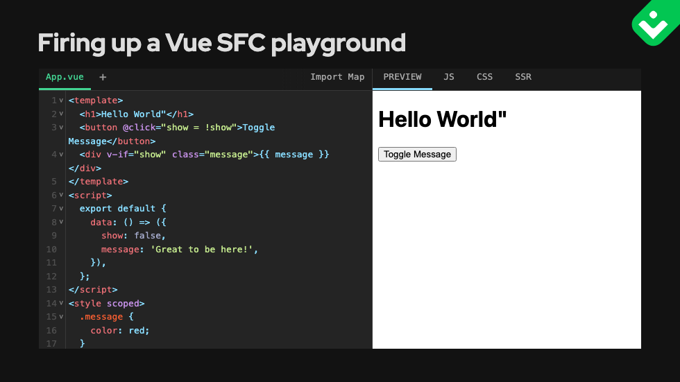Switch to the SSR output tab
This screenshot has width=680, height=382.
click(523, 77)
